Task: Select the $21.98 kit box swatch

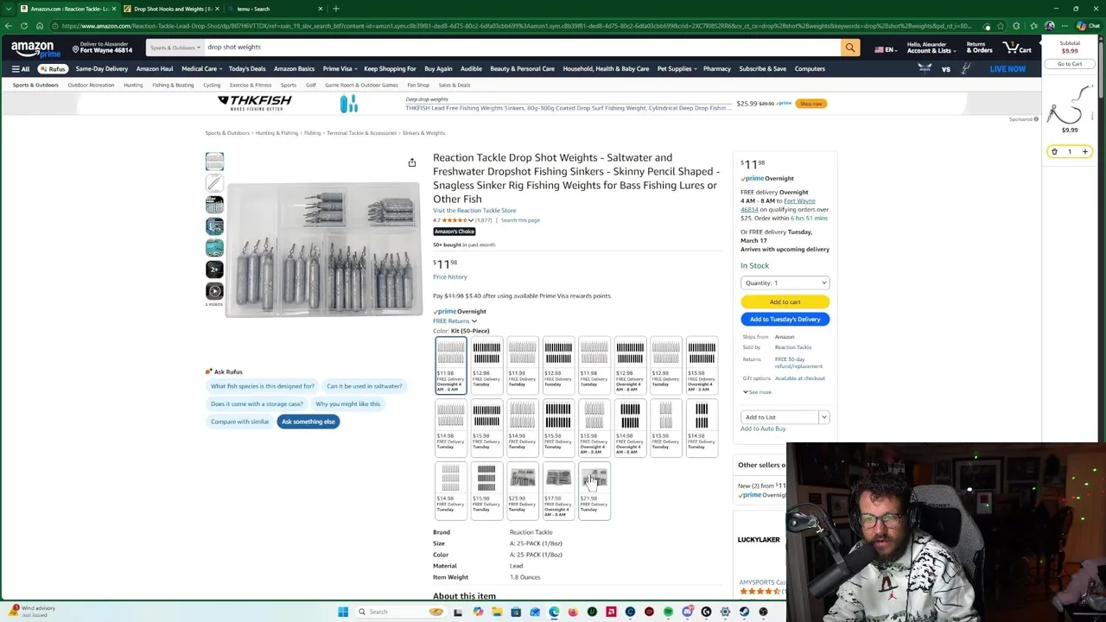Action: click(594, 491)
